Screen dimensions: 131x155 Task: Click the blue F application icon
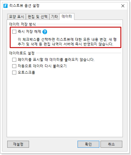(x=6, y=6)
